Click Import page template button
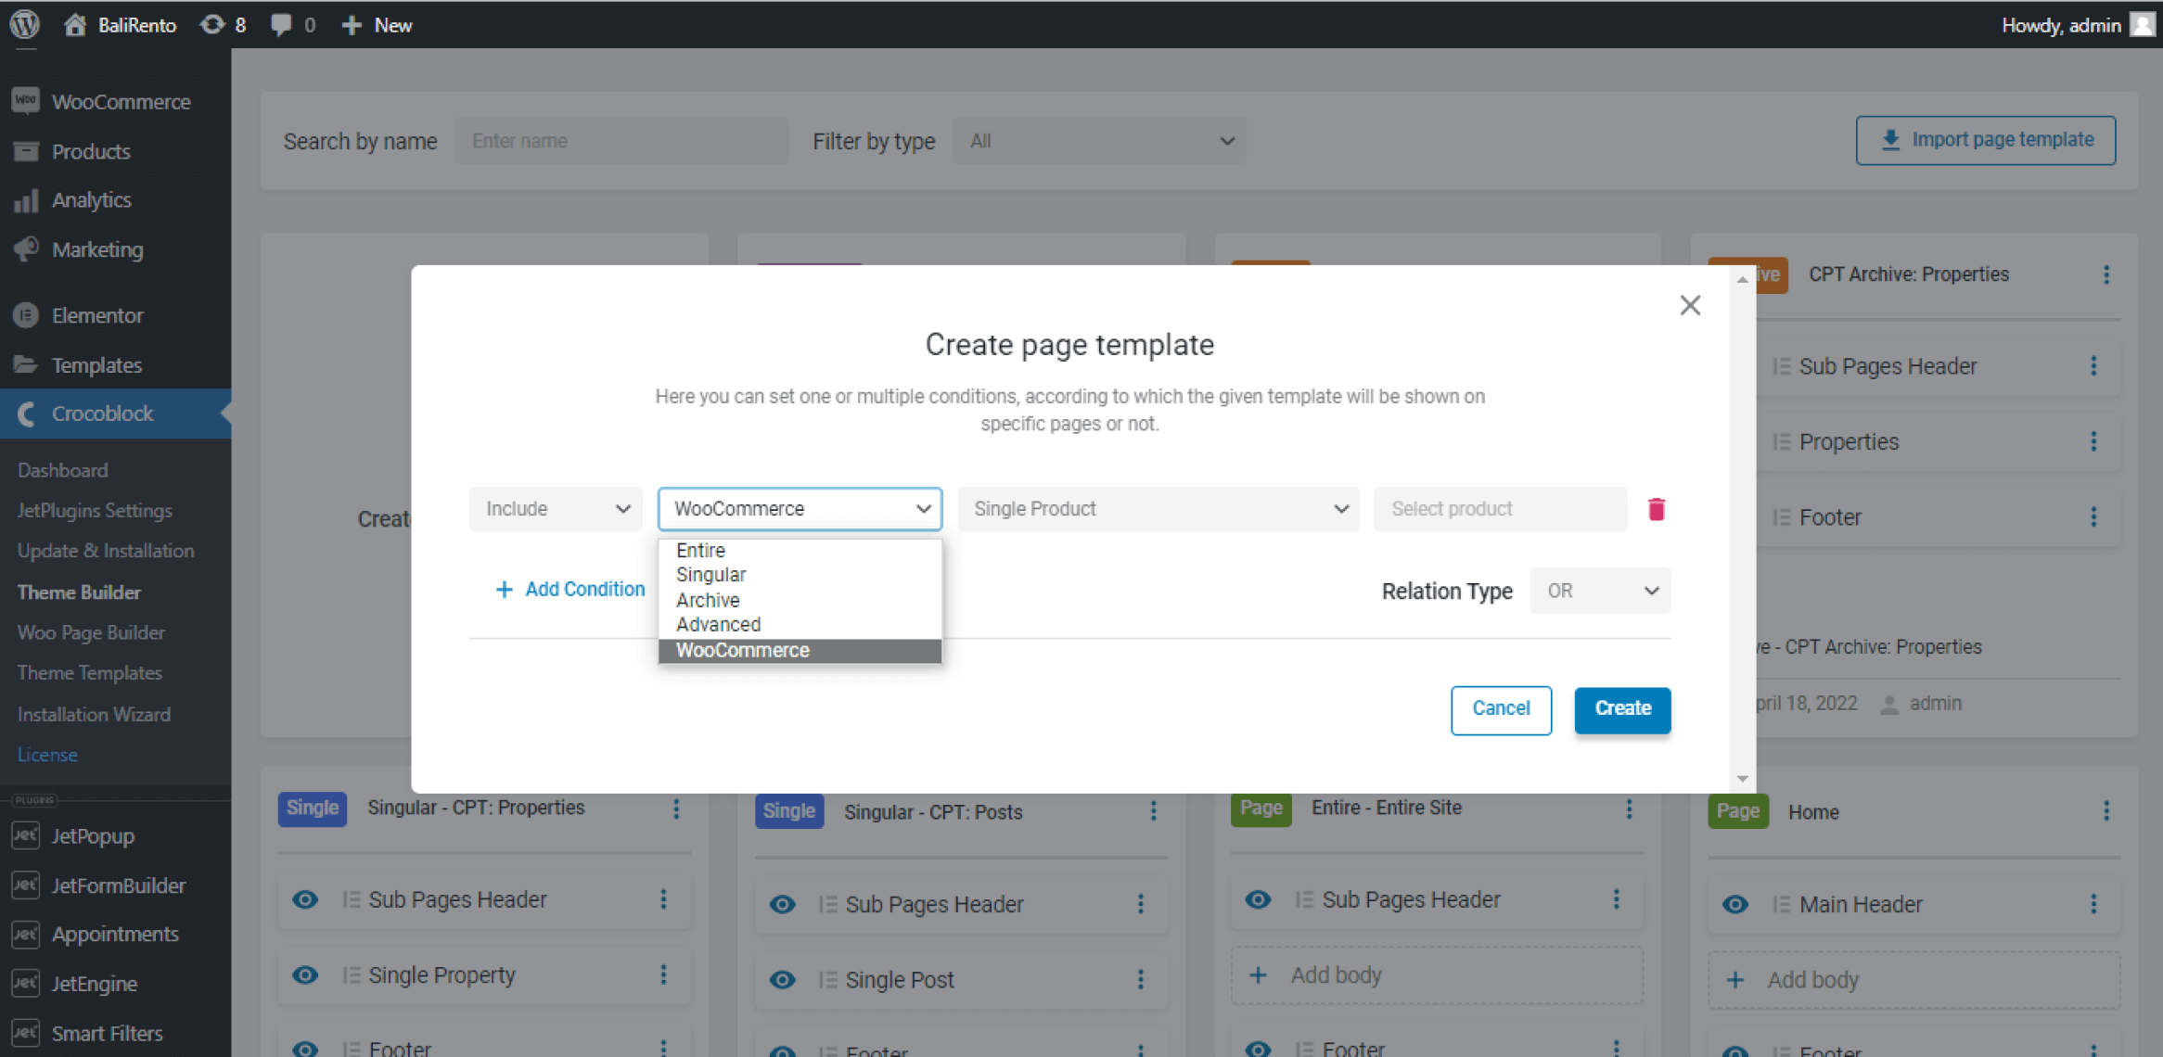The image size is (2163, 1057). click(1986, 140)
